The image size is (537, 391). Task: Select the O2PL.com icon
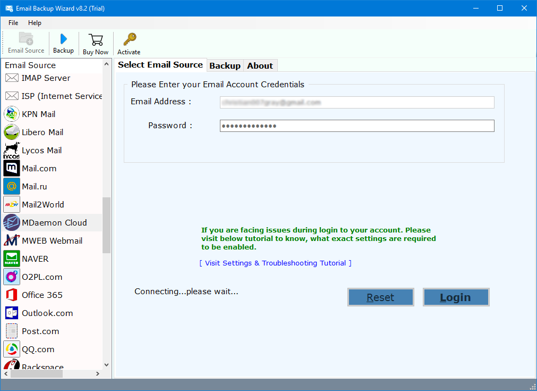coord(12,277)
